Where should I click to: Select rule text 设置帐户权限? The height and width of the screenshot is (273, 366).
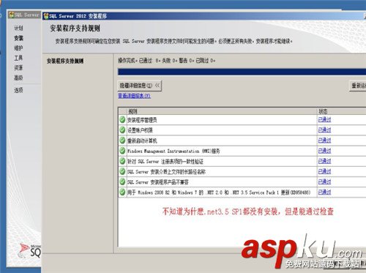(141, 130)
